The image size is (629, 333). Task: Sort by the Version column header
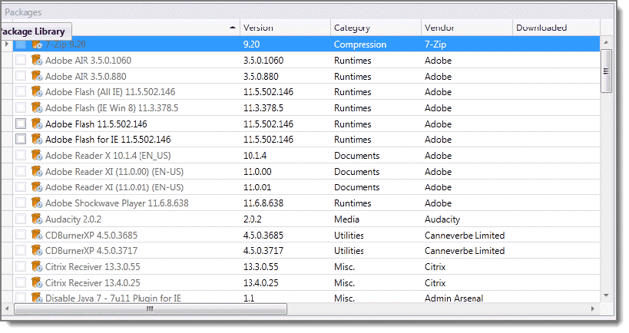tap(285, 28)
